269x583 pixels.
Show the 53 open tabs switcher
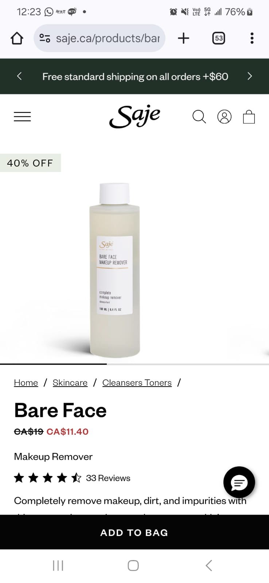point(219,38)
